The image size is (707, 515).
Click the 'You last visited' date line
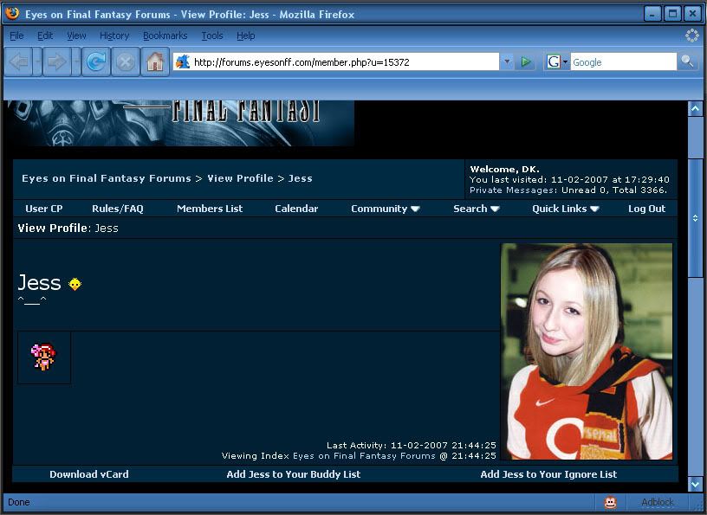click(x=569, y=179)
